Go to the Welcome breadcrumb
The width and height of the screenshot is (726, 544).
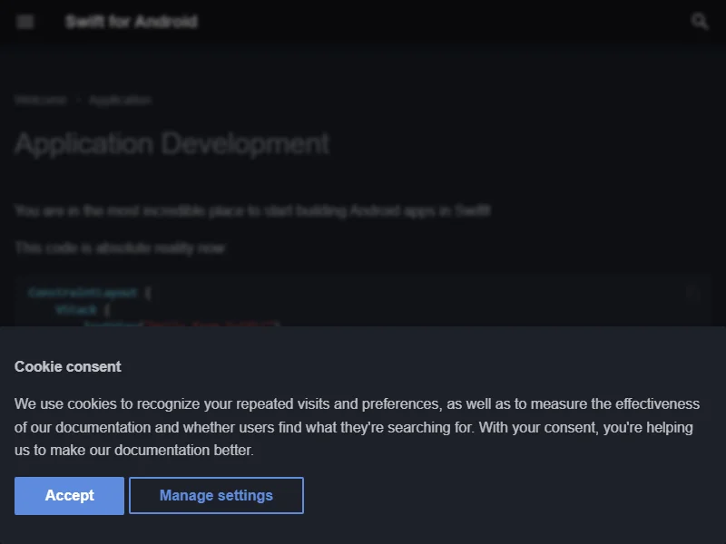tap(40, 101)
